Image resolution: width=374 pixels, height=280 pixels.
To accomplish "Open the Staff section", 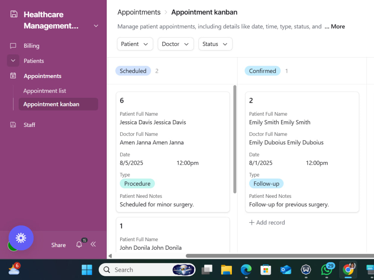I will 29,125.
